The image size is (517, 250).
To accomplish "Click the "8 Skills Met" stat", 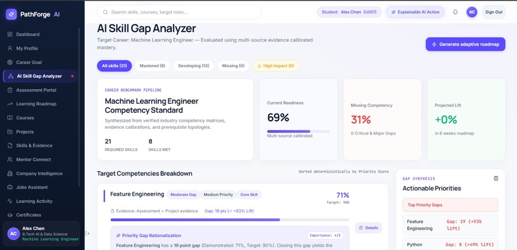I will click(159, 145).
